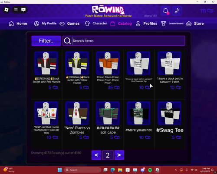Select the Catalog tab label
The height and width of the screenshot is (174, 217).
tap(125, 23)
